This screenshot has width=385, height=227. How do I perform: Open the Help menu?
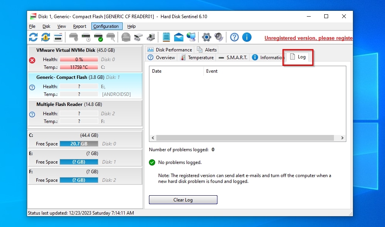(131, 26)
